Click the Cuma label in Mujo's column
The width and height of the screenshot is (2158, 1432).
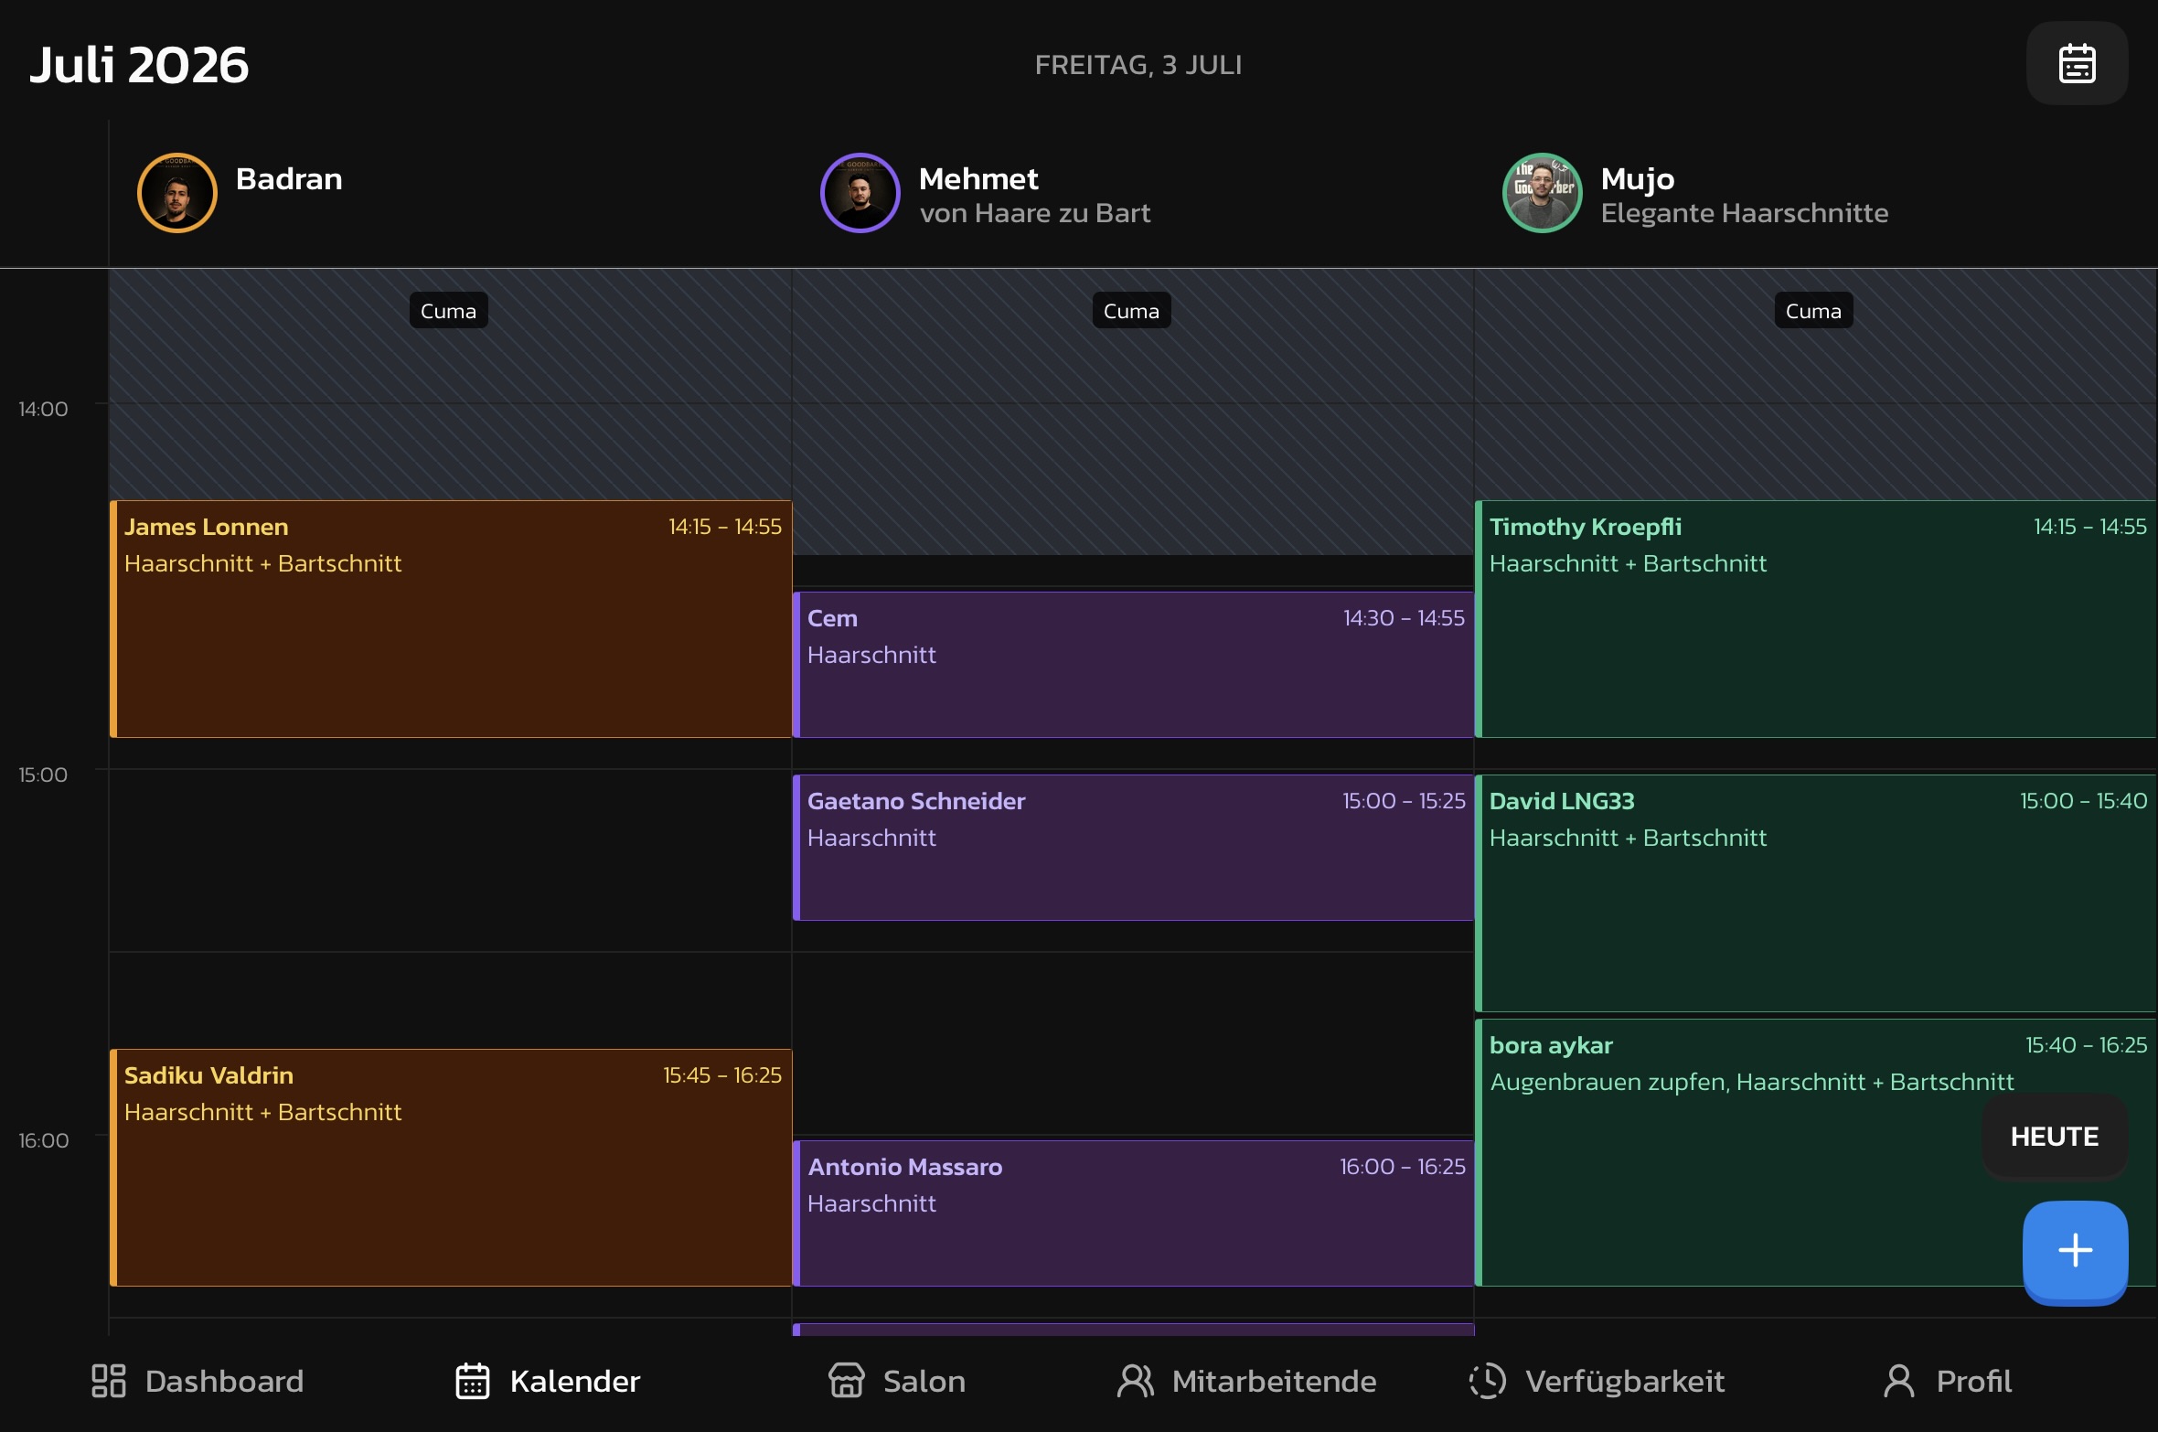click(x=1813, y=311)
